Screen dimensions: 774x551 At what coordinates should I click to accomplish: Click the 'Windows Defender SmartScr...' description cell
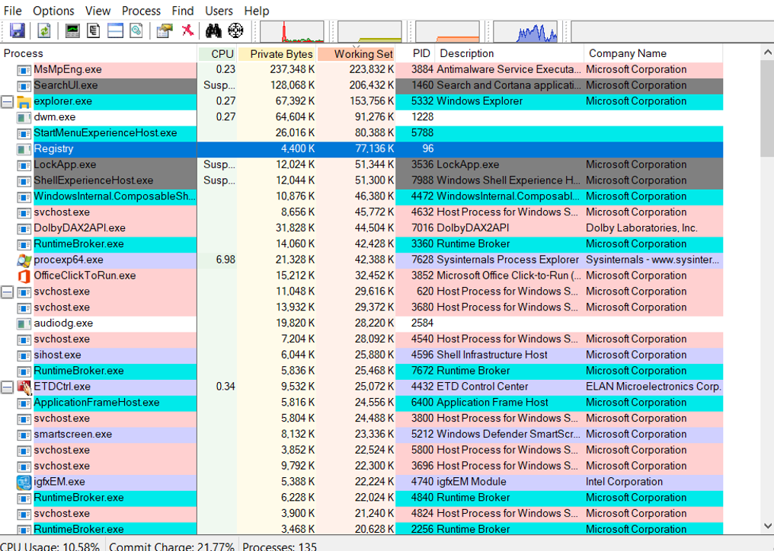[508, 435]
